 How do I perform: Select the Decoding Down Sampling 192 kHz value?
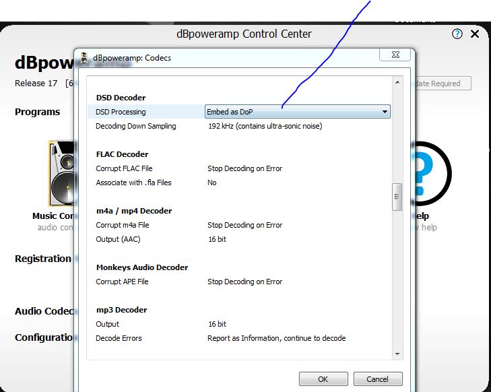(x=265, y=126)
